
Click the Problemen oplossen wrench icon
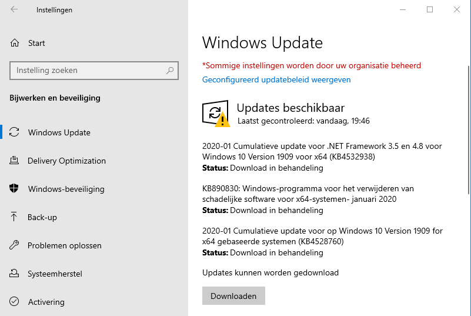(15, 245)
